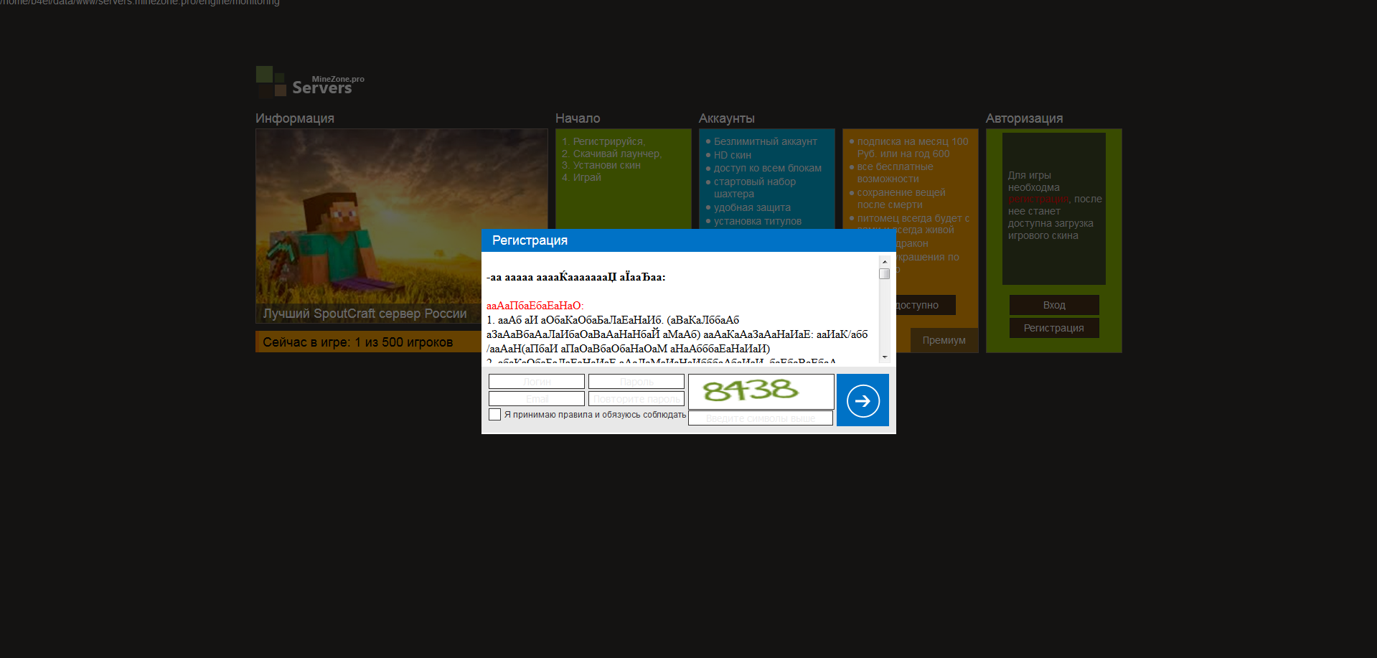Click the red регистрация link
This screenshot has height=658, width=1377.
(x=1038, y=199)
